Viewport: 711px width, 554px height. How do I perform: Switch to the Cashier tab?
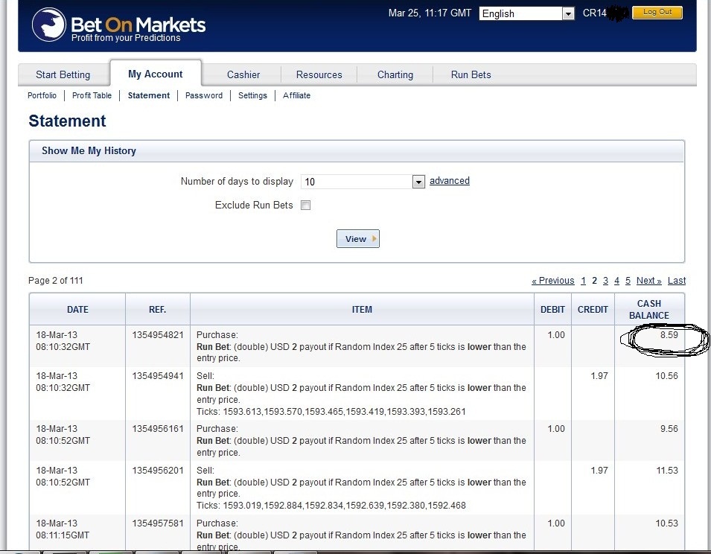tap(243, 74)
